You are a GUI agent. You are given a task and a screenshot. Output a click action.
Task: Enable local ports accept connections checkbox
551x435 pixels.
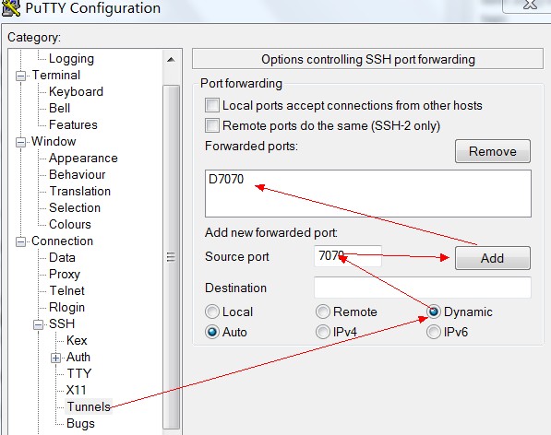[212, 105]
